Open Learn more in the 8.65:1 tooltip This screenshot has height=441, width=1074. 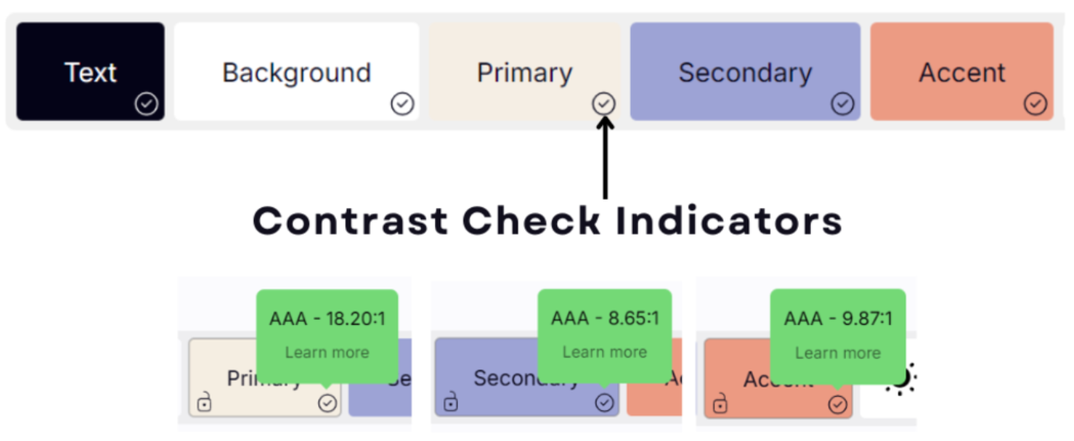(604, 353)
